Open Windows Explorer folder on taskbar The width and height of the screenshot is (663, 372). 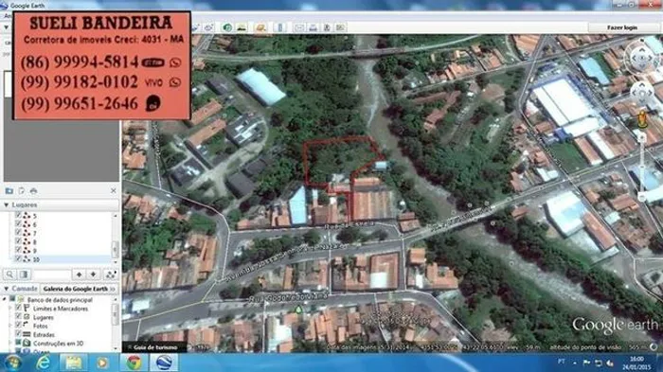pos(73,363)
